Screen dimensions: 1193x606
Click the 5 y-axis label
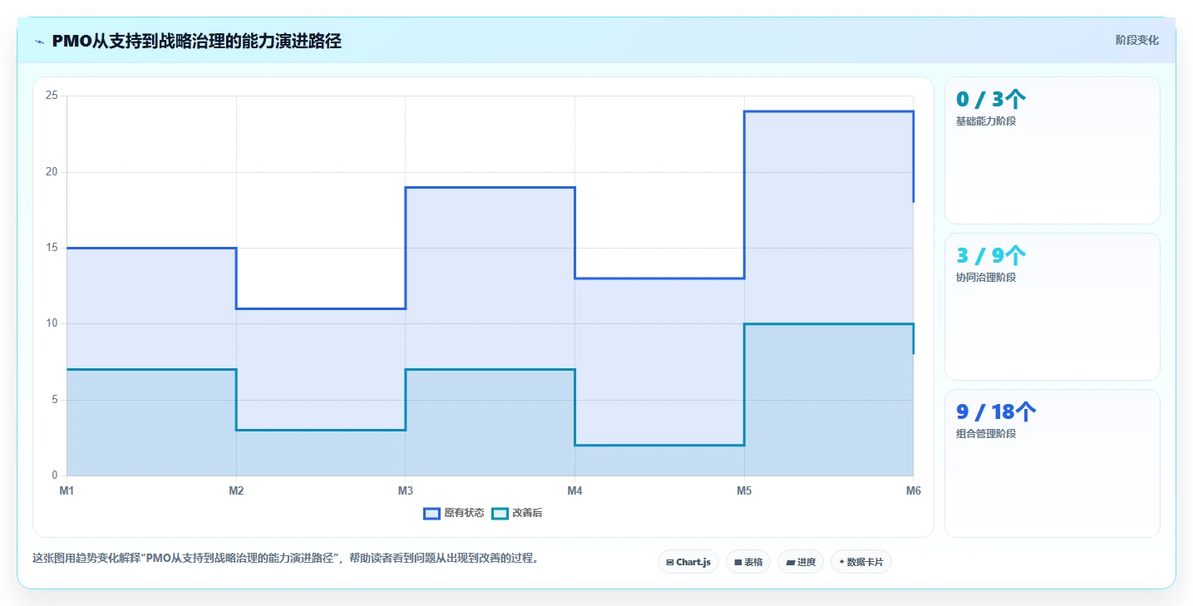(x=54, y=400)
